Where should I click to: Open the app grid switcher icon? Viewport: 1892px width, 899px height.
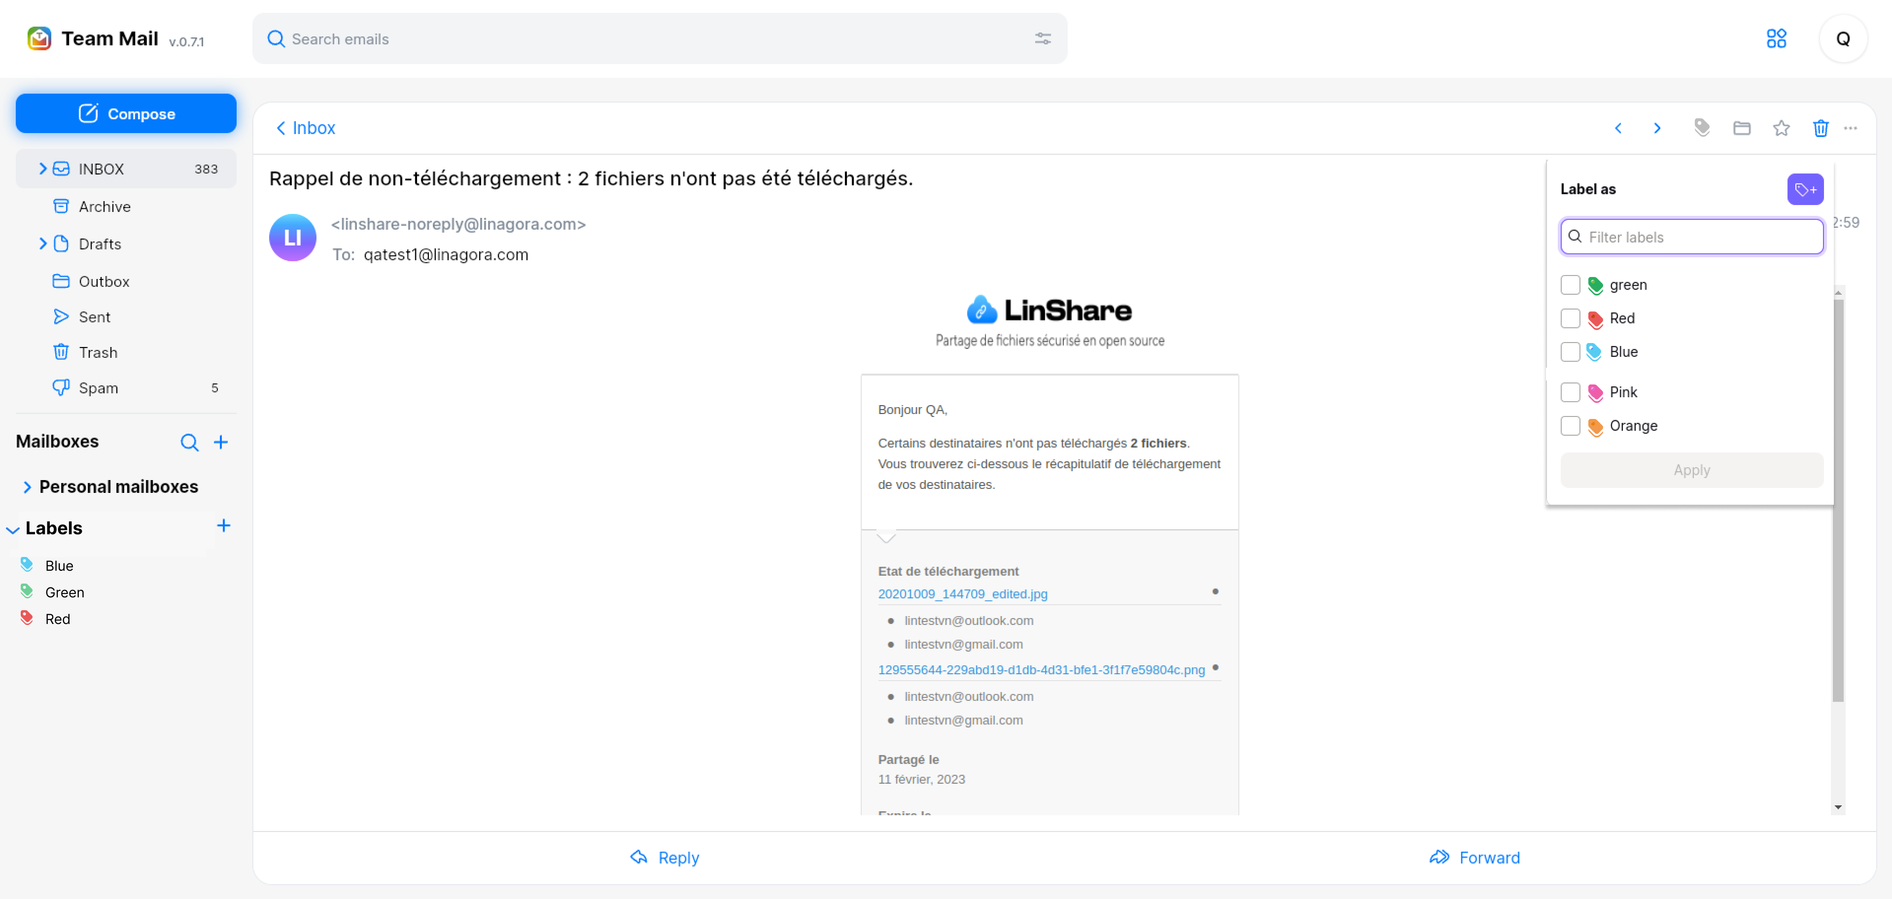pos(1776,38)
